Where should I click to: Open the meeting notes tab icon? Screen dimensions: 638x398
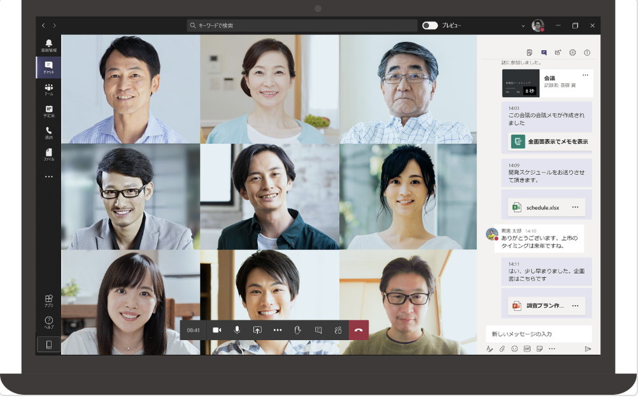530,53
